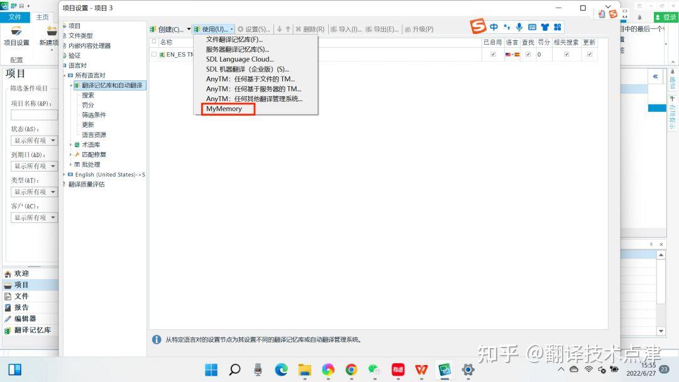
Task: Click the 创建(C) button in the toolbar
Action: point(167,29)
